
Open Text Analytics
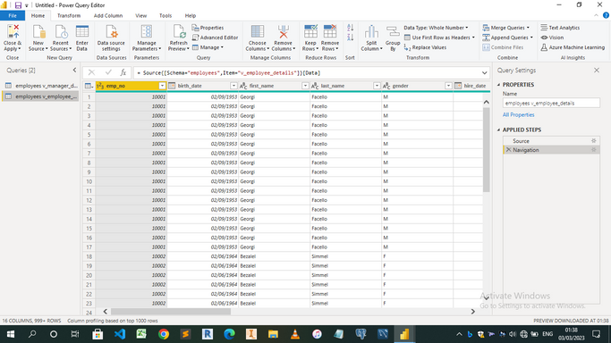(x=560, y=28)
